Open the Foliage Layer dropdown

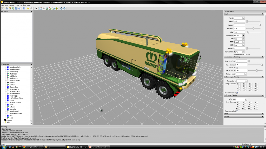pyautogui.click(x=246, y=81)
